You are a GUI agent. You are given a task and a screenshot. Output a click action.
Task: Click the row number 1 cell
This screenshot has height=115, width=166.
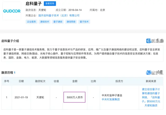point(7,98)
